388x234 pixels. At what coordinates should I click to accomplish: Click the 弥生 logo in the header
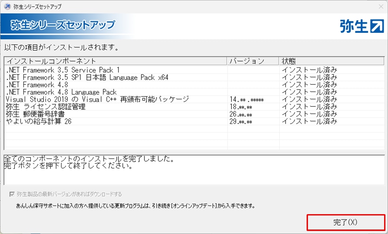point(362,26)
